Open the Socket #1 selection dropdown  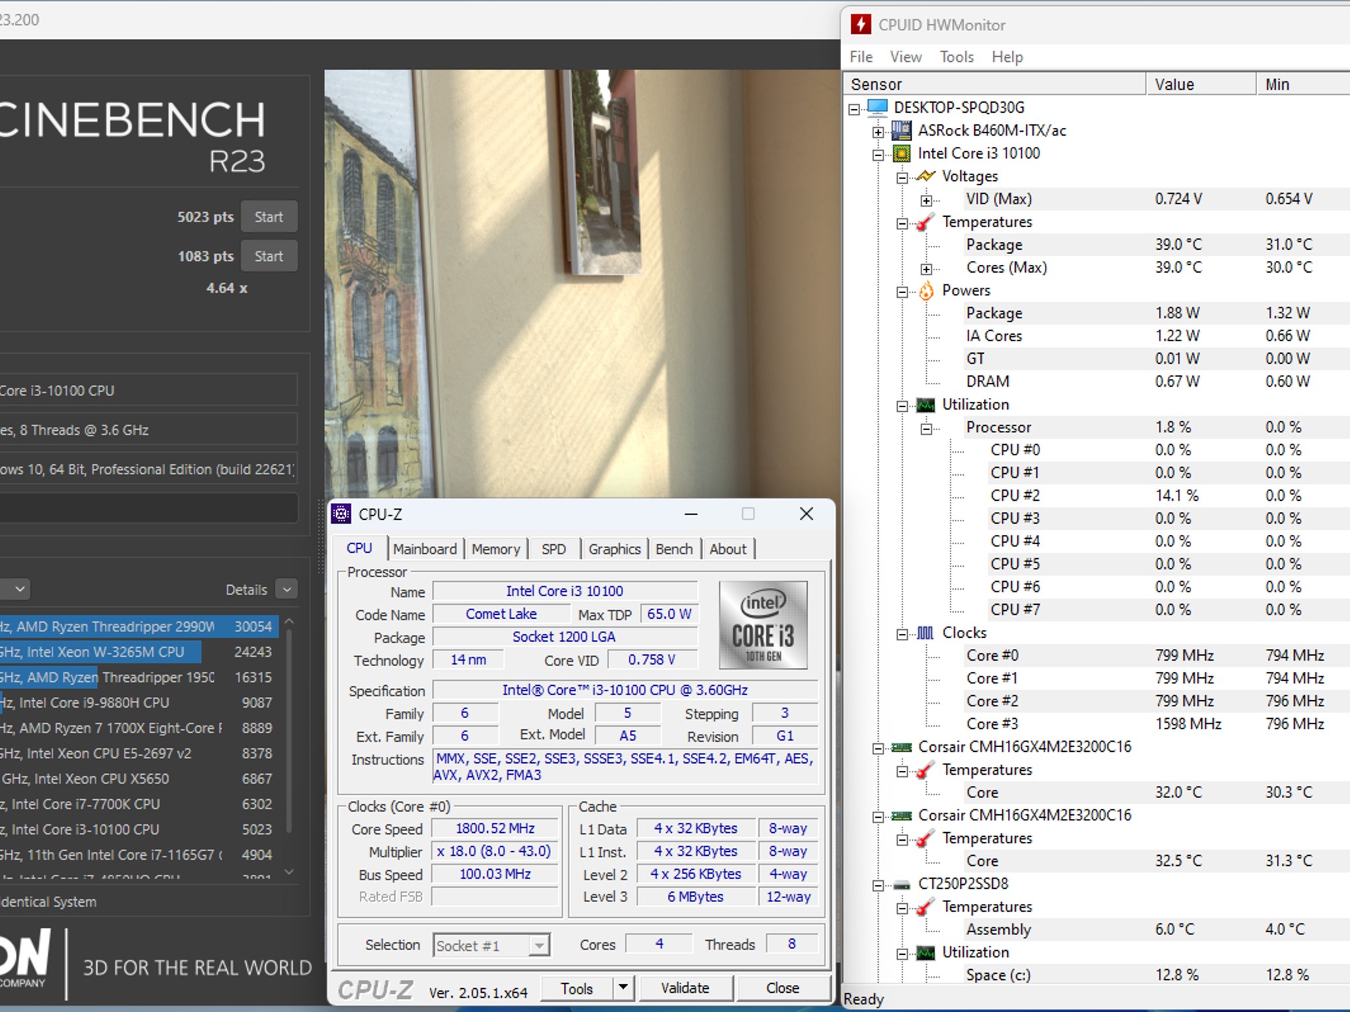(539, 945)
